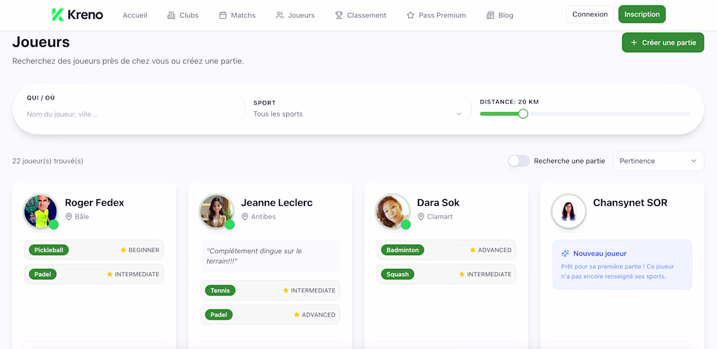Visit the Blog page
Viewport: 717px width, 349px height.
click(x=500, y=15)
